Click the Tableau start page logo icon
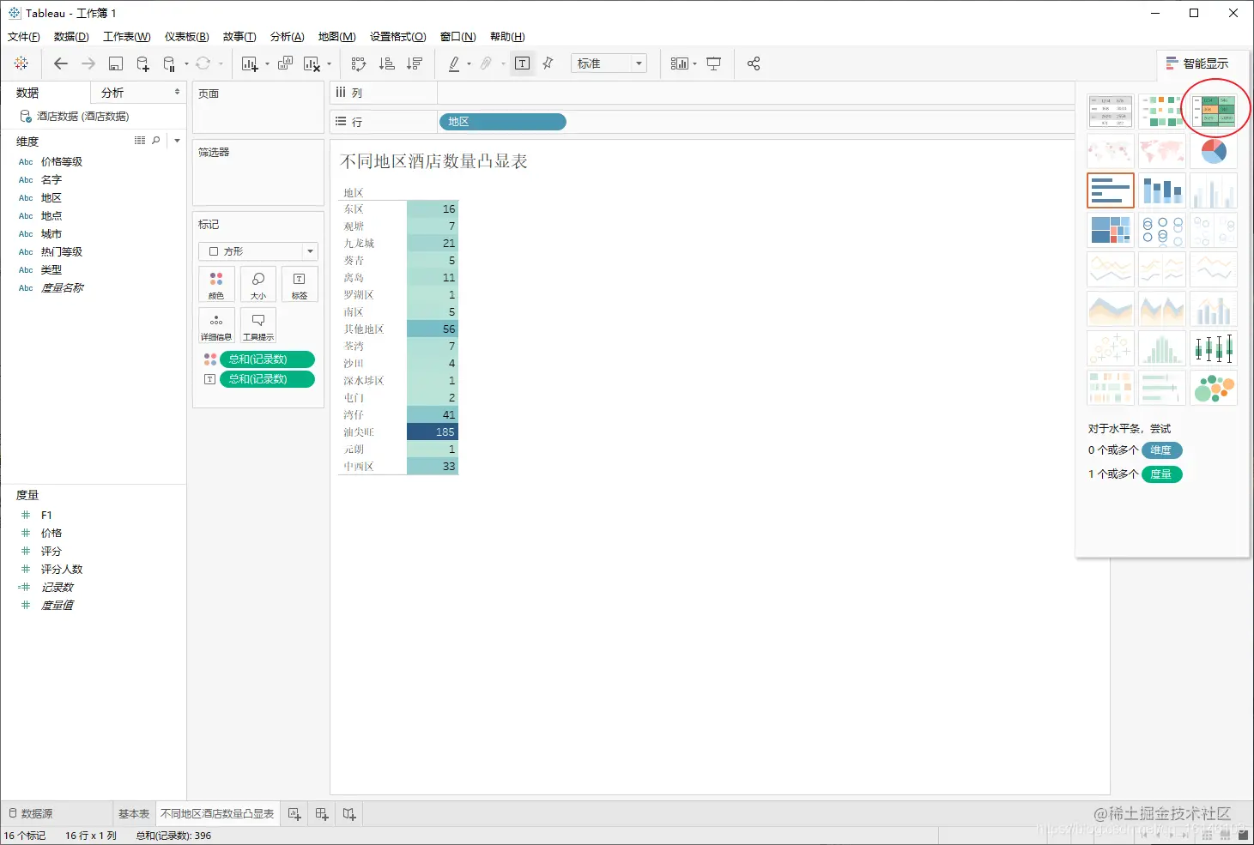This screenshot has height=845, width=1254. [x=21, y=63]
